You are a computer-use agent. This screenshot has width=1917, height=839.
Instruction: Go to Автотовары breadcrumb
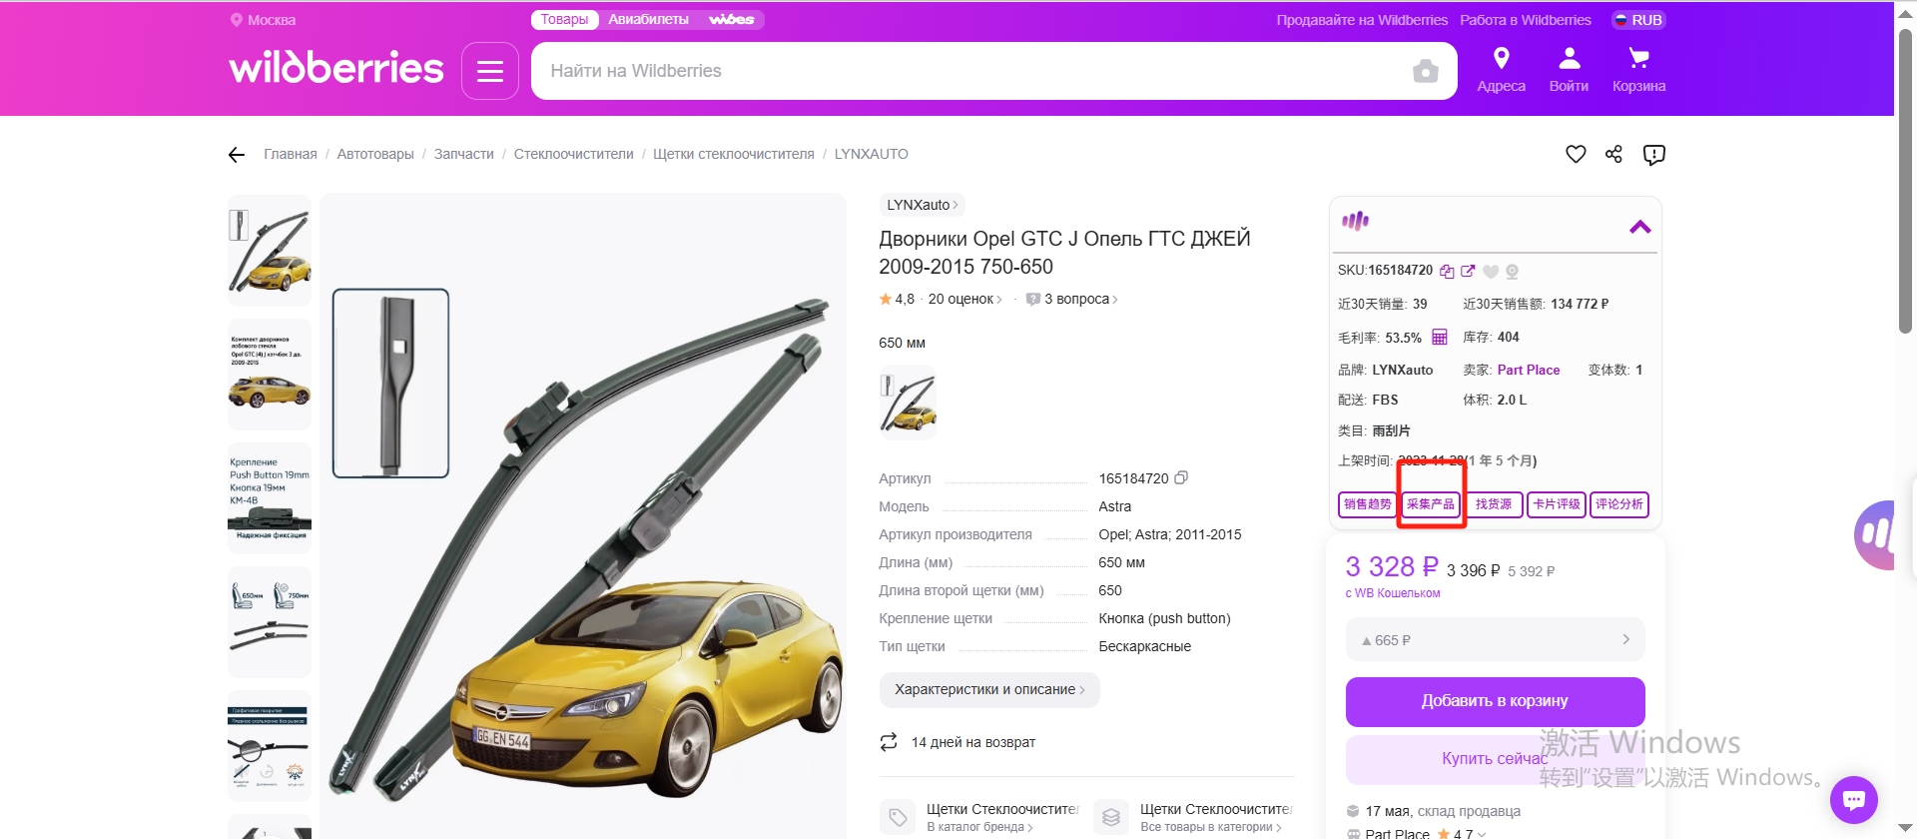[x=375, y=154]
